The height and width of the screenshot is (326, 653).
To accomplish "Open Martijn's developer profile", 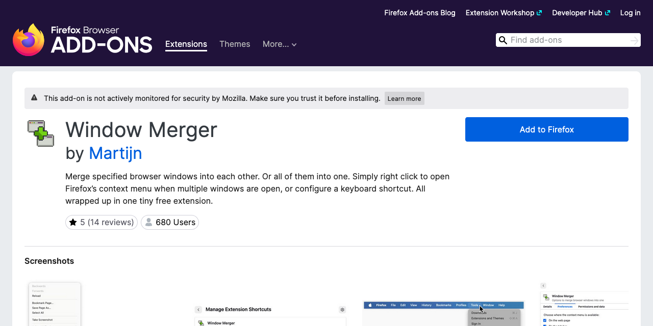I will point(115,153).
